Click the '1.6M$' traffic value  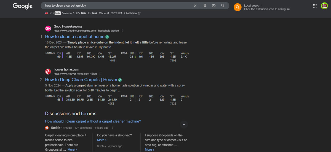(112, 61)
